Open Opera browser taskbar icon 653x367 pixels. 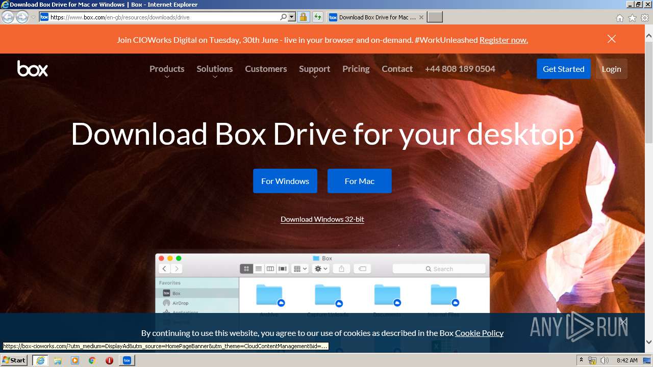pos(109,360)
